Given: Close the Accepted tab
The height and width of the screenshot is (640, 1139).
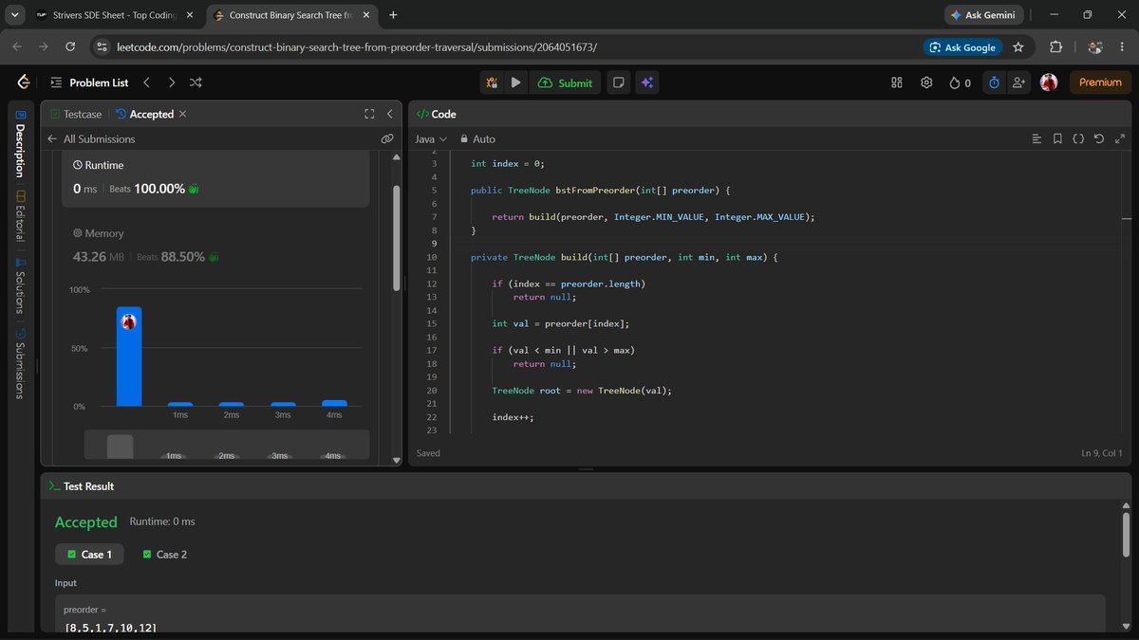Looking at the screenshot, I should 183,114.
